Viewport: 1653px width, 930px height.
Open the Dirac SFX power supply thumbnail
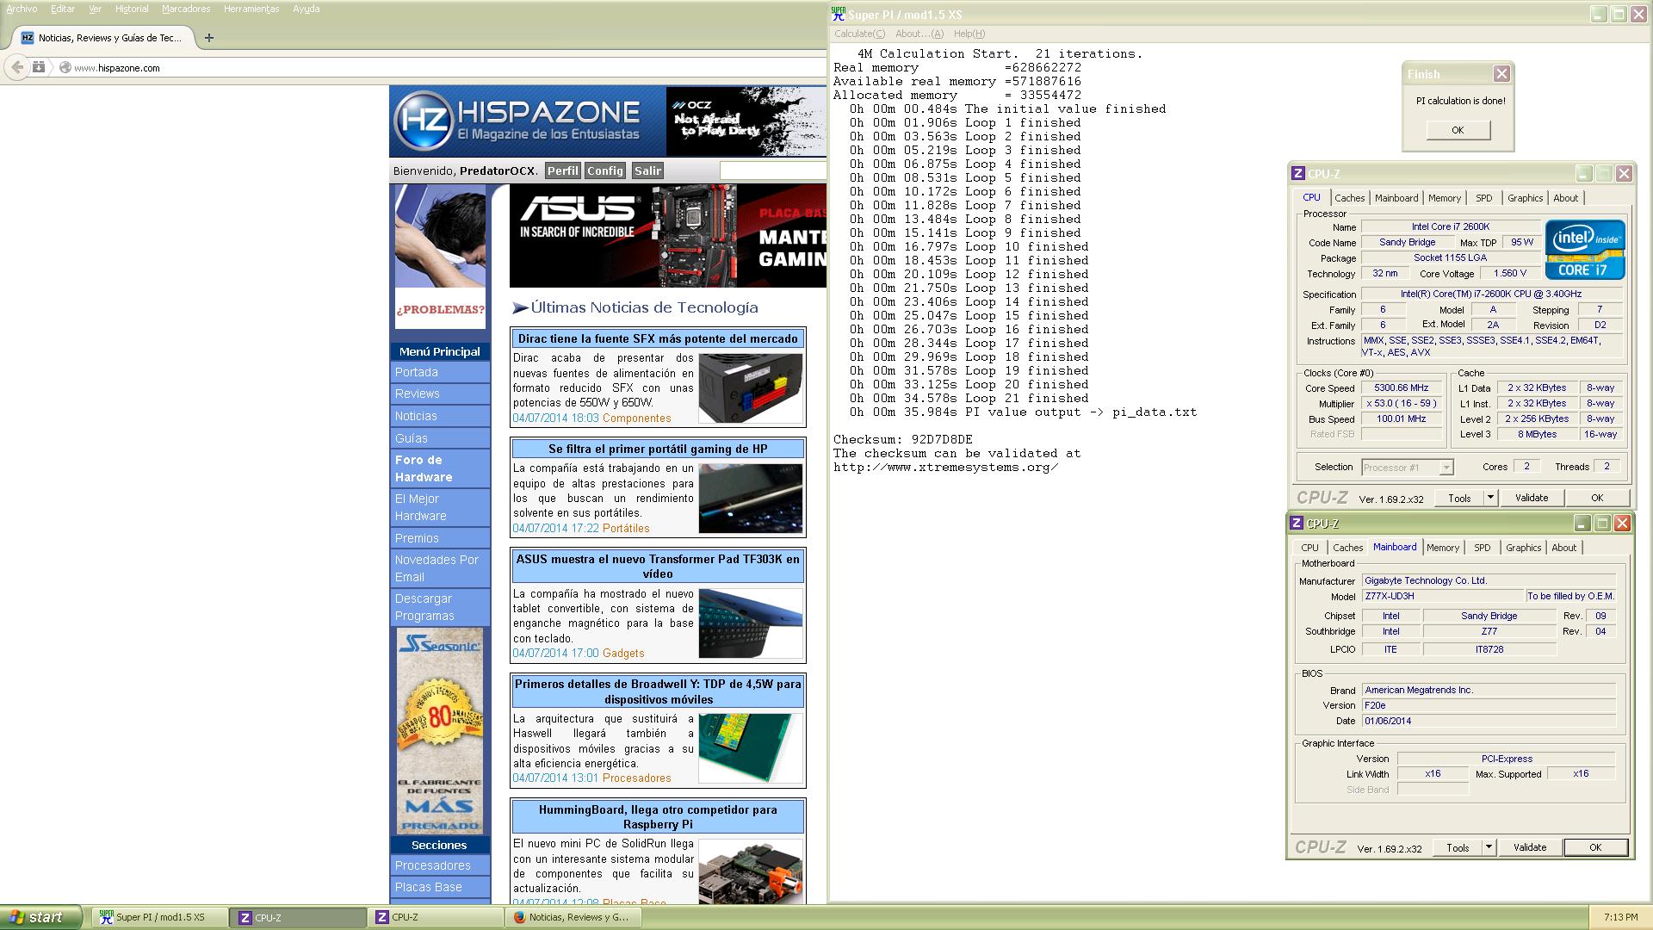[x=750, y=387]
